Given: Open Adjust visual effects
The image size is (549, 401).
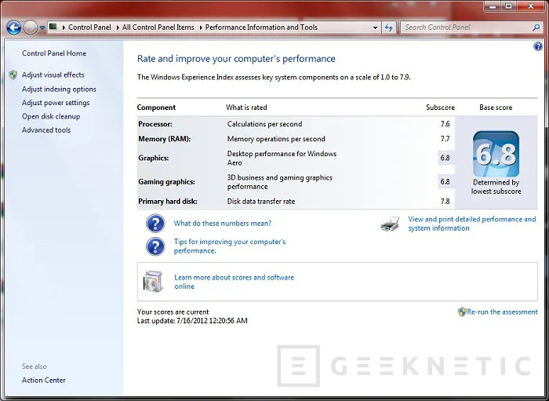Looking at the screenshot, I should pos(53,75).
